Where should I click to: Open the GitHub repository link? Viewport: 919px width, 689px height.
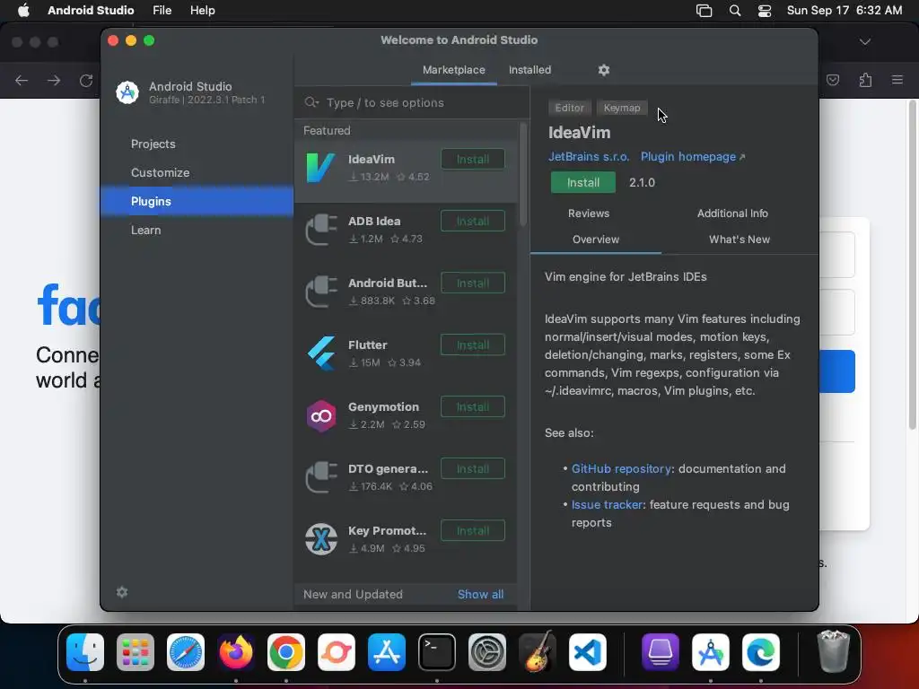coord(621,468)
